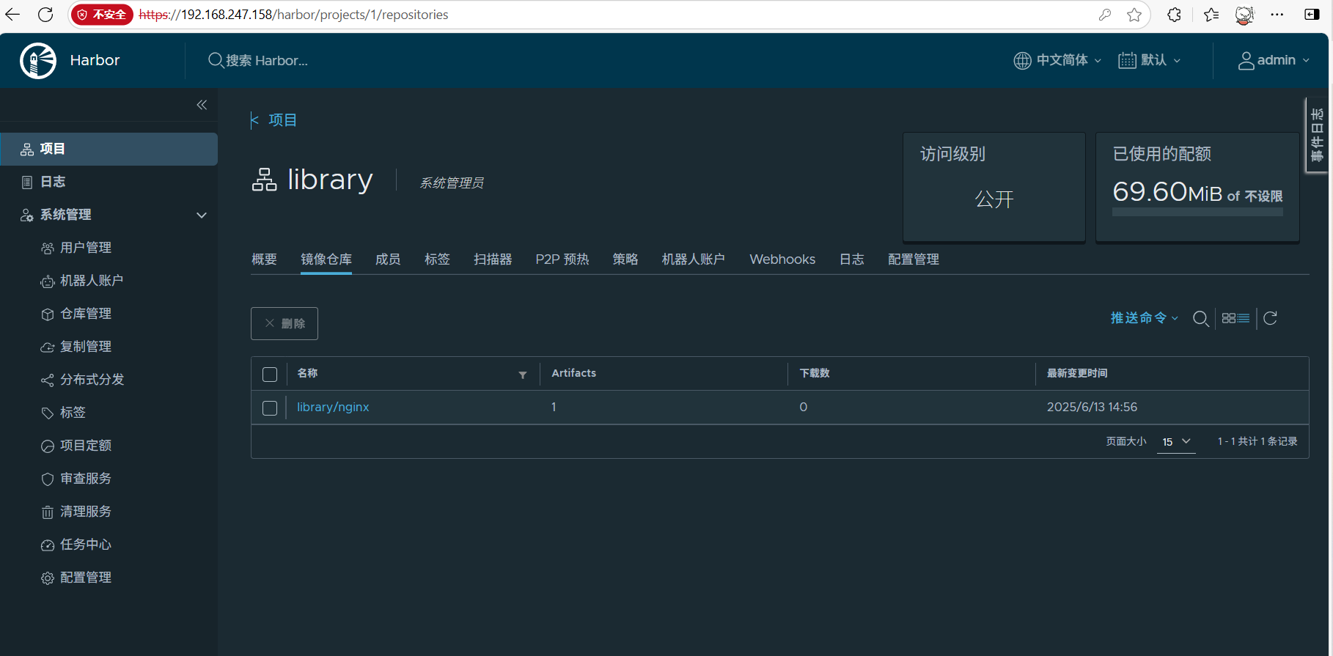
Task: Click the Harbor lighthouse logo
Action: pyautogui.click(x=38, y=60)
